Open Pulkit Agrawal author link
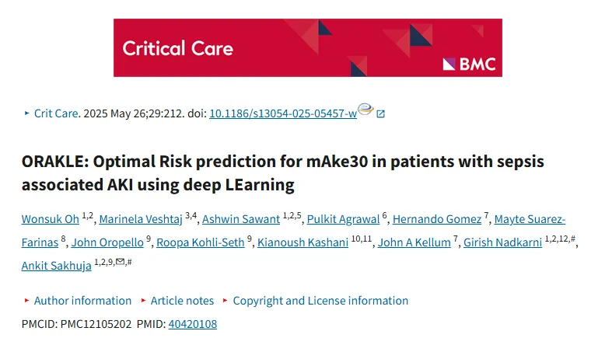This screenshot has height=338, width=605. [344, 219]
